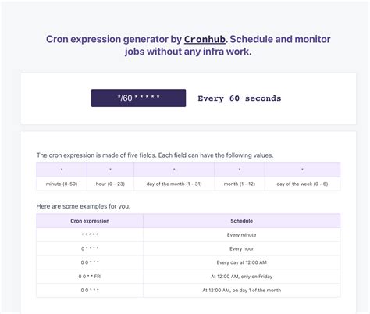Click the 'At 12:00 AM, only on Friday' cell
Screen dimensions: 370x314
pos(241,277)
